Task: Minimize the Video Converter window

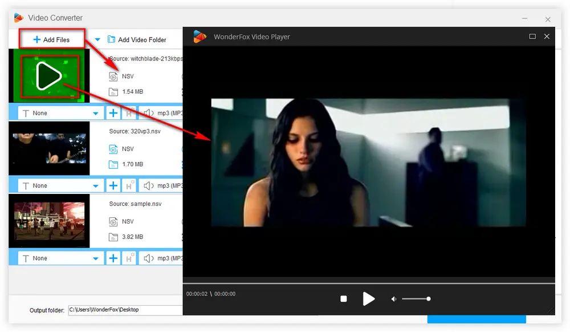Action: tap(524, 19)
